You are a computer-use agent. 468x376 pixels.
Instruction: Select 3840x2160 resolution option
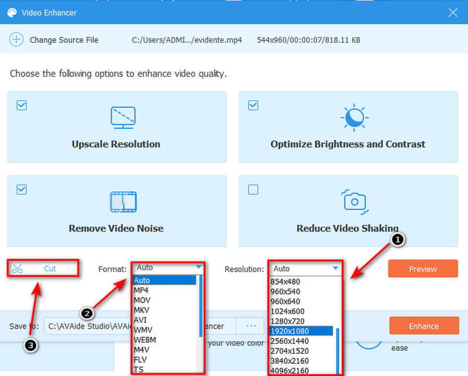click(301, 361)
